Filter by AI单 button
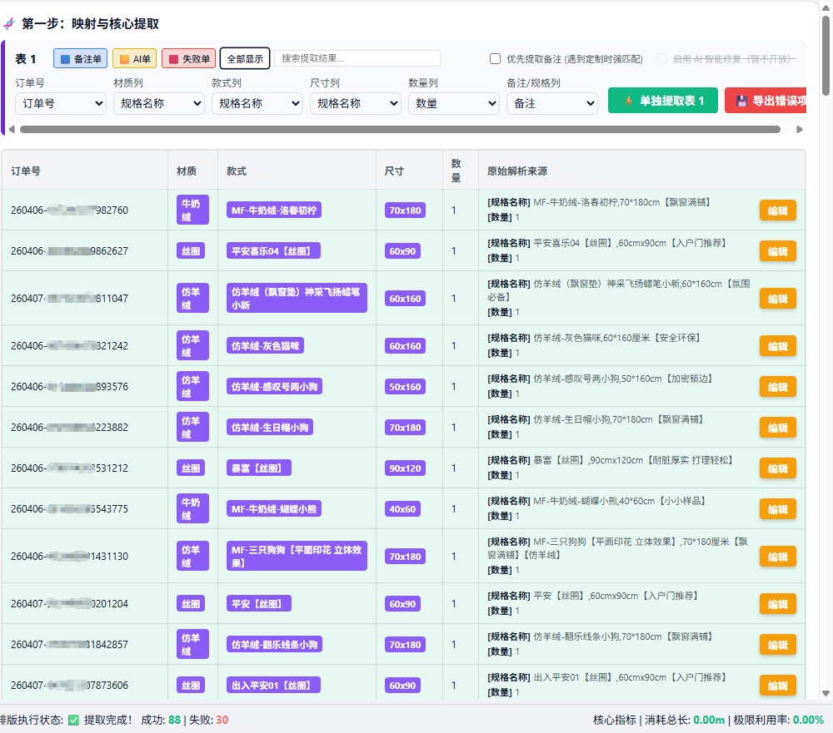 (134, 58)
